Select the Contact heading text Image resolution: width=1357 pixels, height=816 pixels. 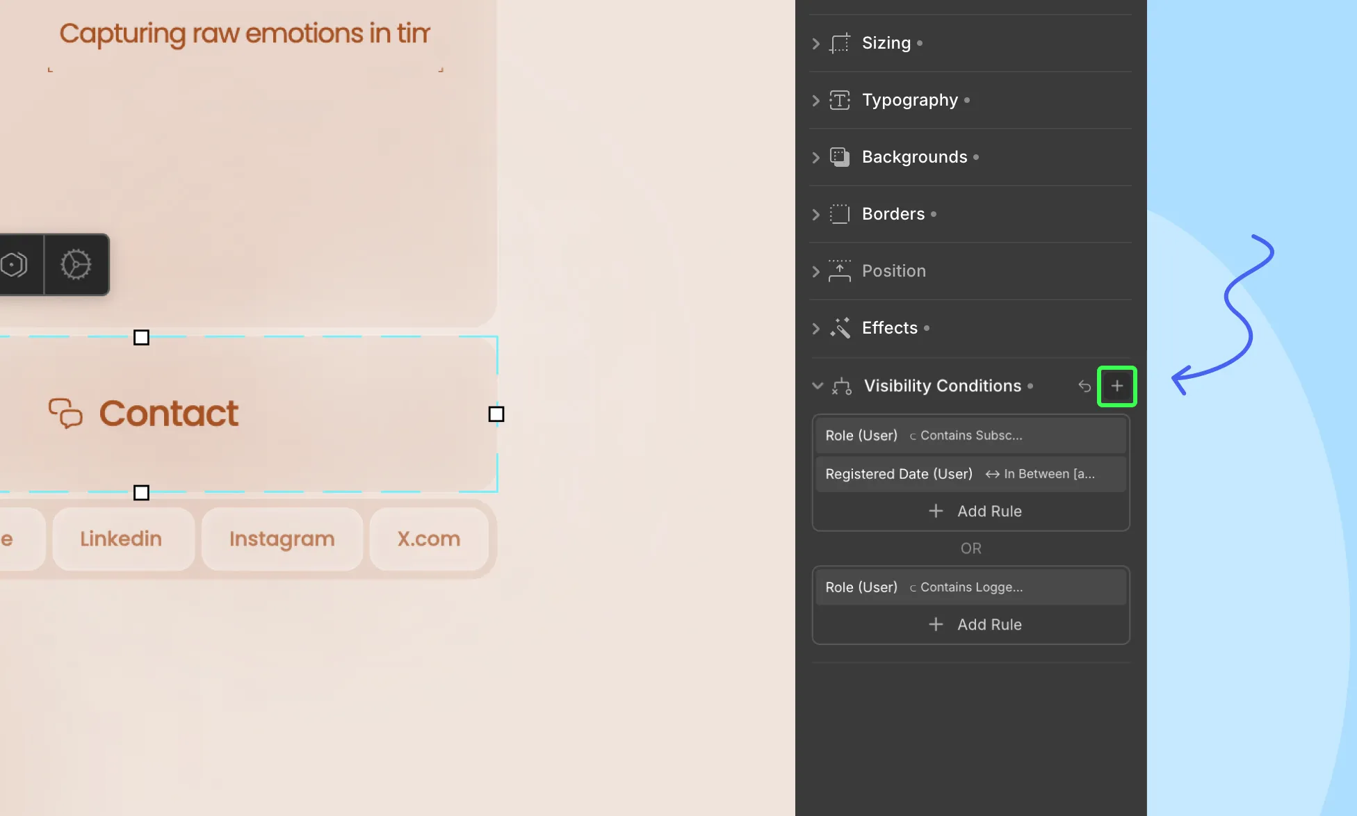(169, 414)
